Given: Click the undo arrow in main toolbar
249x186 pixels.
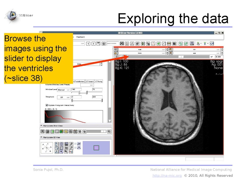Looking at the screenshot, I should tap(180, 43).
